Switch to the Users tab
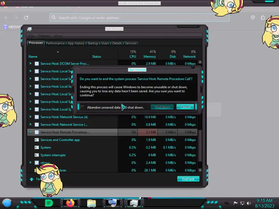 click(x=105, y=43)
